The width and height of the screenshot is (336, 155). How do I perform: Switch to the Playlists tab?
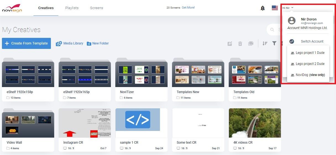click(x=72, y=8)
